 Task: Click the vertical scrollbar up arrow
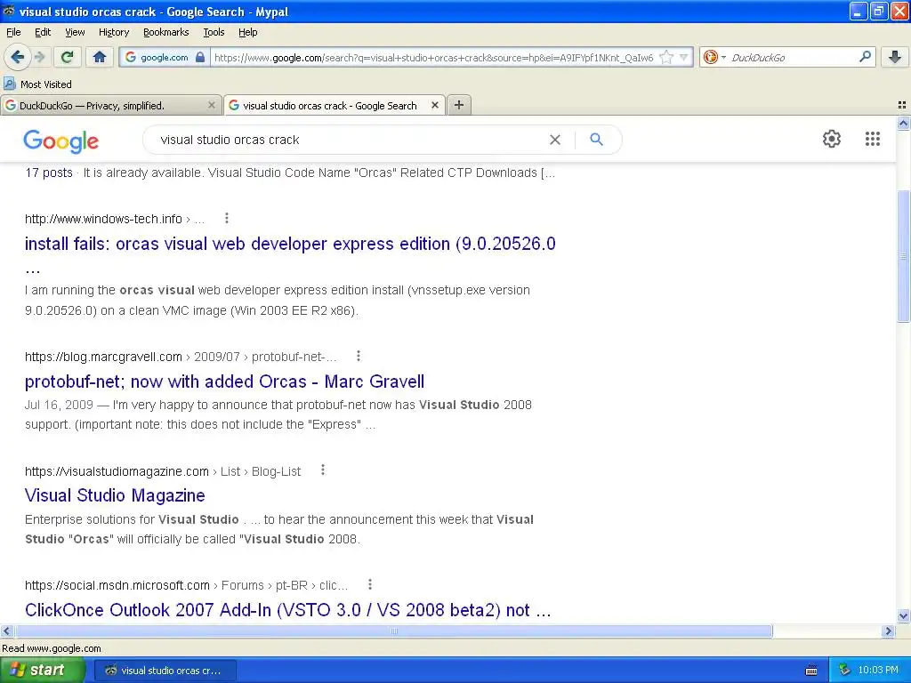click(903, 123)
